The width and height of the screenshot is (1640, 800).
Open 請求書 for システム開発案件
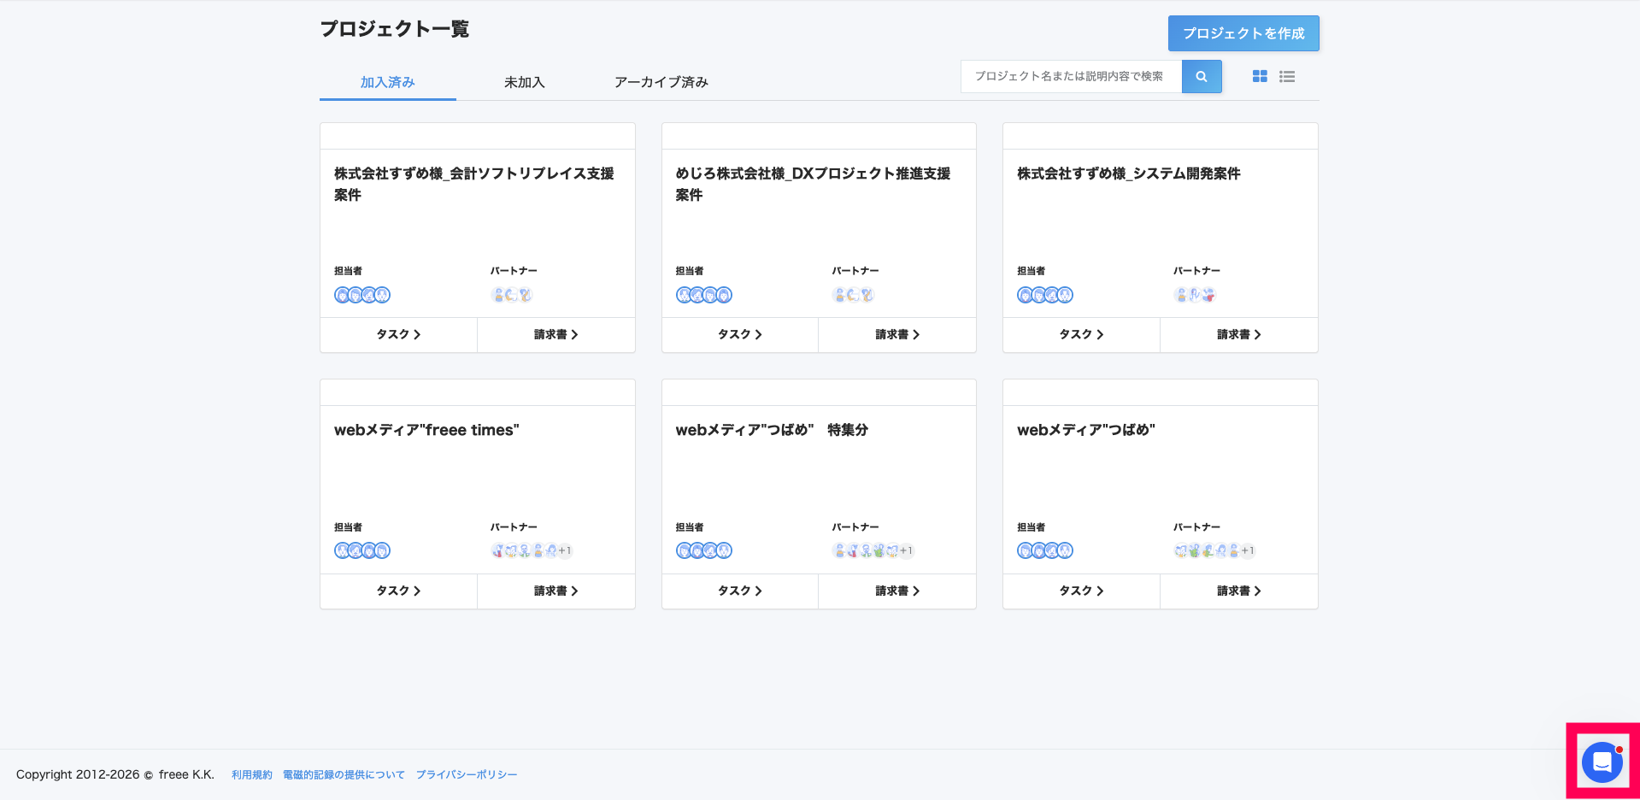[1239, 334]
